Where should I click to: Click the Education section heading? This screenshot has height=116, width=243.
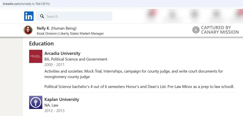tap(41, 43)
